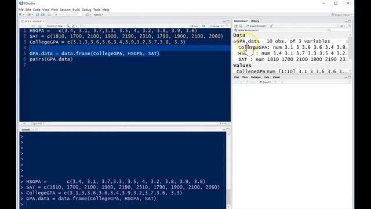Switch to the Viewer tab
The width and height of the screenshot is (371, 209).
(x=276, y=77)
